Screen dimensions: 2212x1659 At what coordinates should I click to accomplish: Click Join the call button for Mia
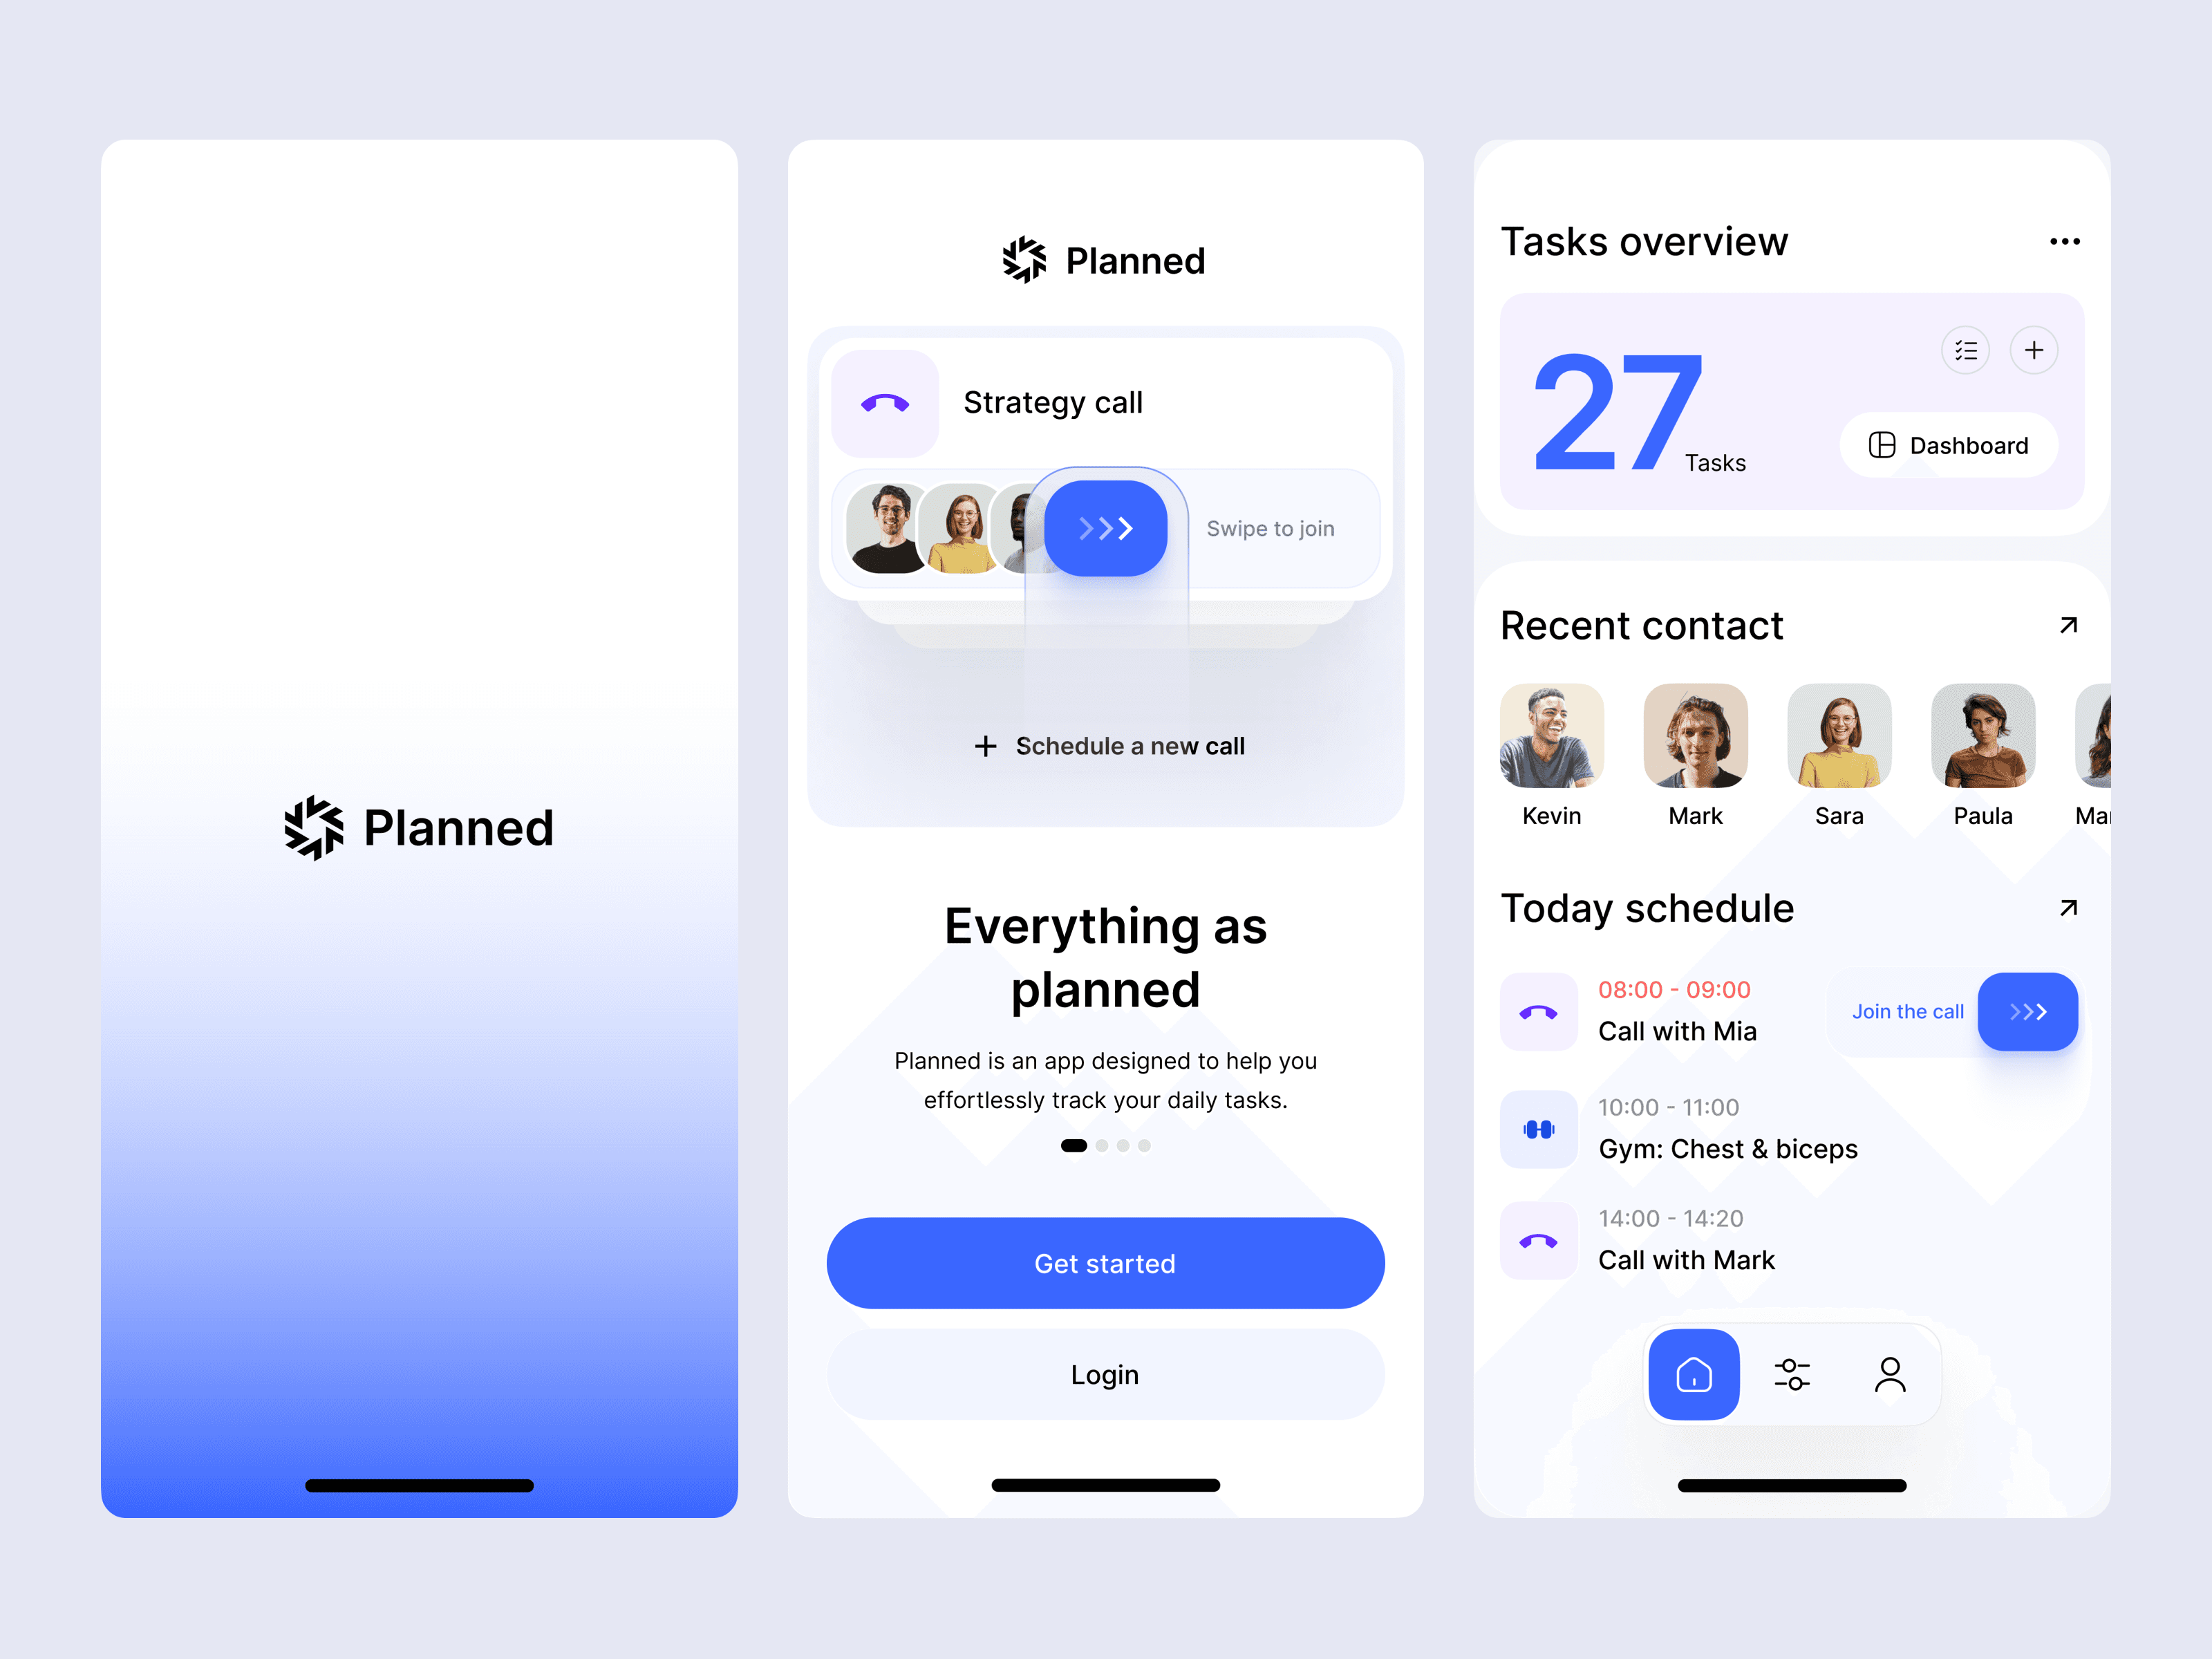(x=2025, y=1011)
